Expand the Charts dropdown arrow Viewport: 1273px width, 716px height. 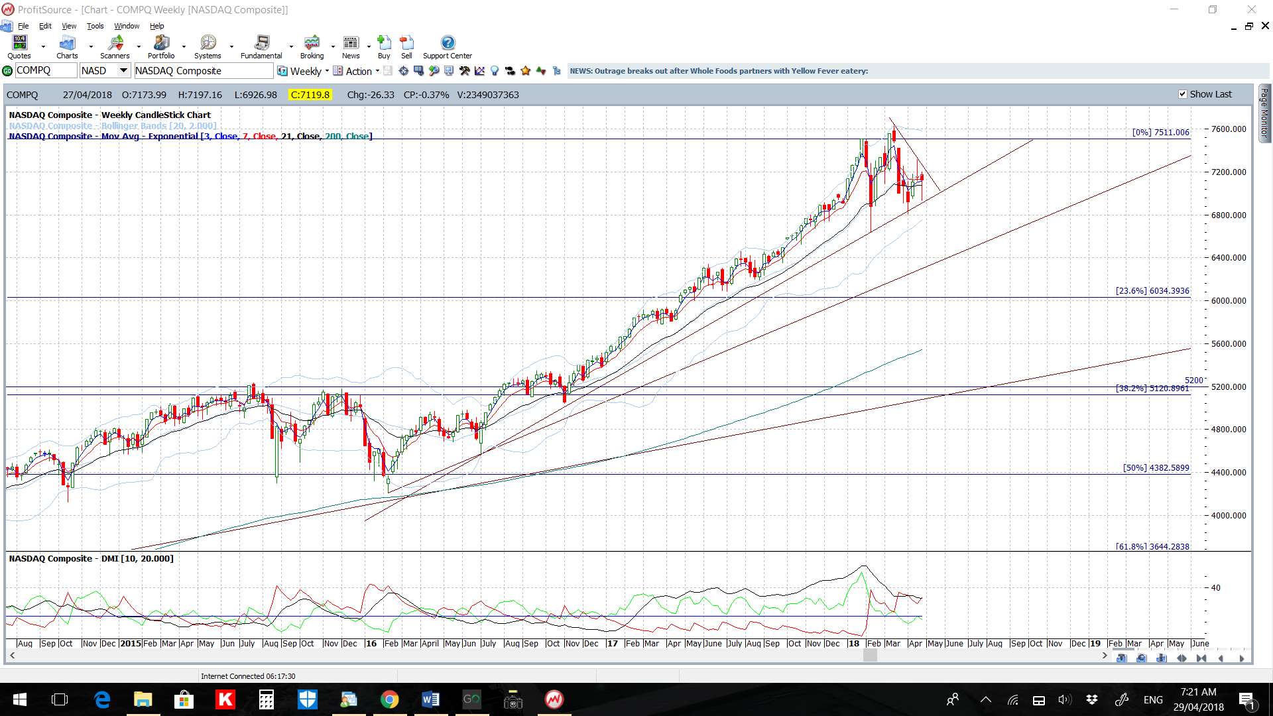coord(91,47)
